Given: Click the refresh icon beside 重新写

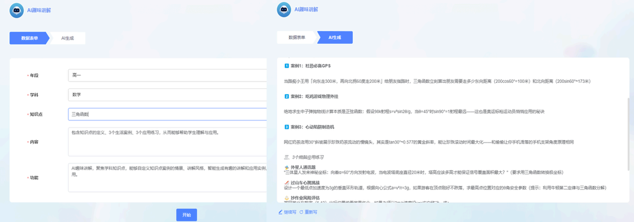Looking at the screenshot, I should (x=301, y=212).
